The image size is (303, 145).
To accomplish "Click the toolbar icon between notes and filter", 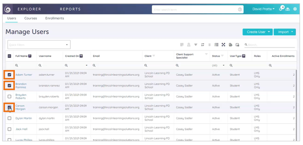I will [189, 45].
